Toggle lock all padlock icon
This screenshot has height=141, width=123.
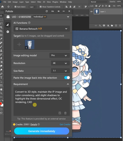[x=109, y=6]
